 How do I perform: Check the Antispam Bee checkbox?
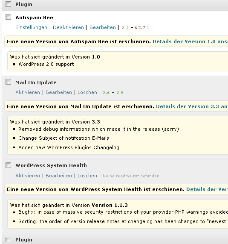click(8, 17)
